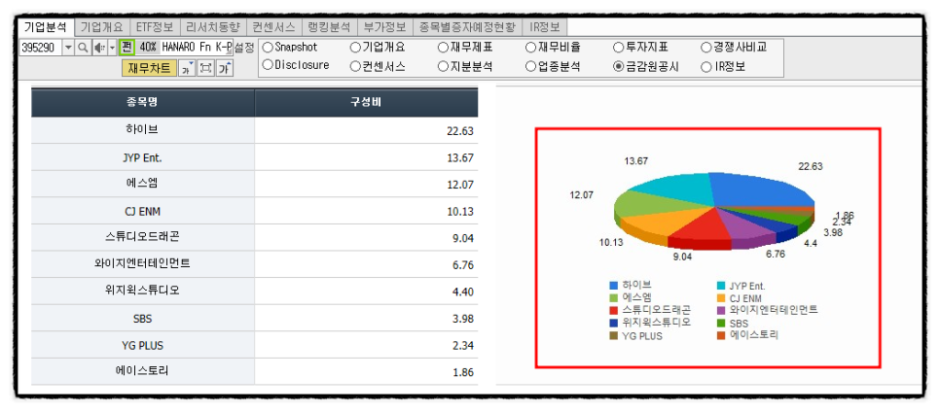Image resolution: width=940 pixels, height=412 pixels.
Task: Click the 구성비 column header
Action: click(366, 102)
